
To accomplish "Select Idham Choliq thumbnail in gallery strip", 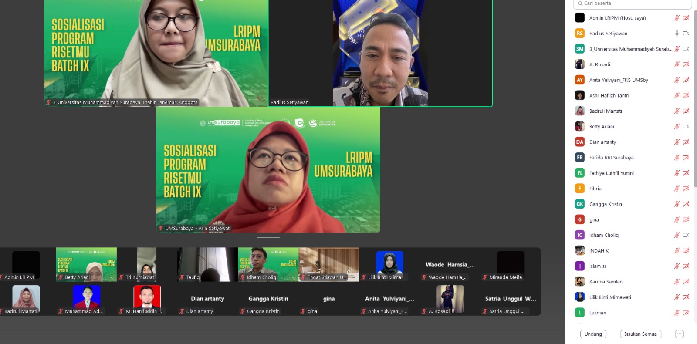I will [x=268, y=264].
